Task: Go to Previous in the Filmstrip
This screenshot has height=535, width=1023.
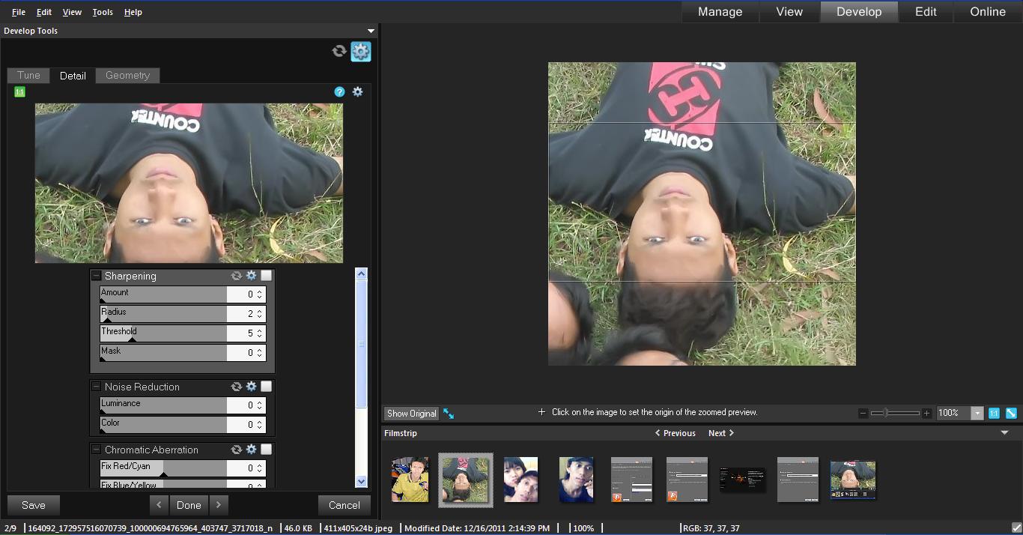Action: click(676, 433)
